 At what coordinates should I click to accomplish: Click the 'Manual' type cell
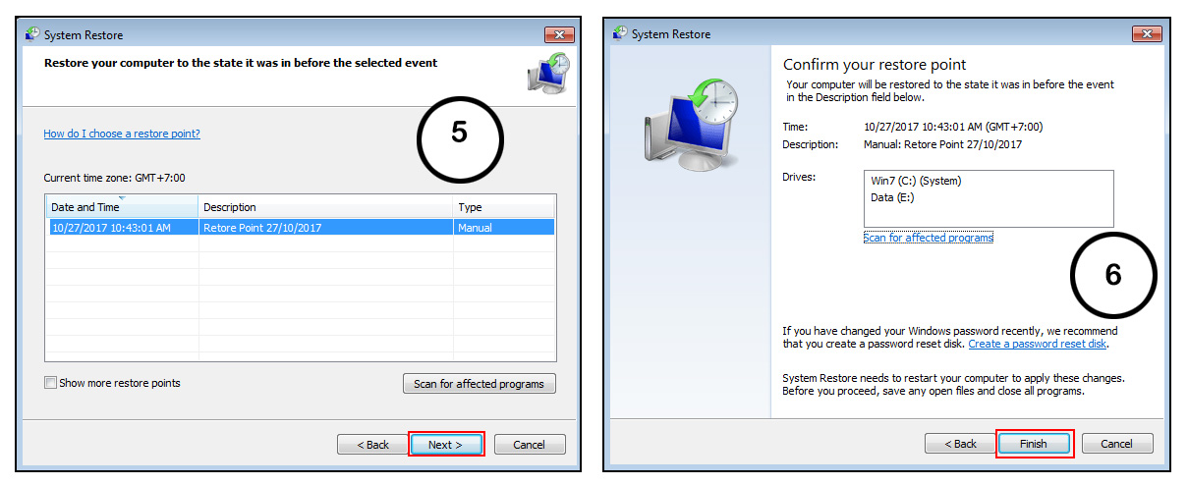(x=476, y=228)
